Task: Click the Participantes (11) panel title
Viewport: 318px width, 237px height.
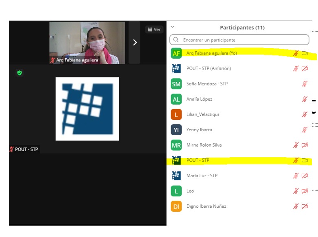Action: pos(242,28)
